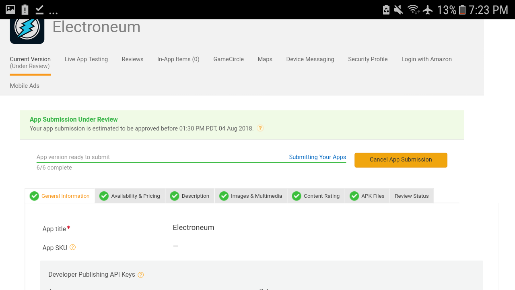Open the GameCircle tab
This screenshot has height=290, width=515.
pyautogui.click(x=229, y=59)
